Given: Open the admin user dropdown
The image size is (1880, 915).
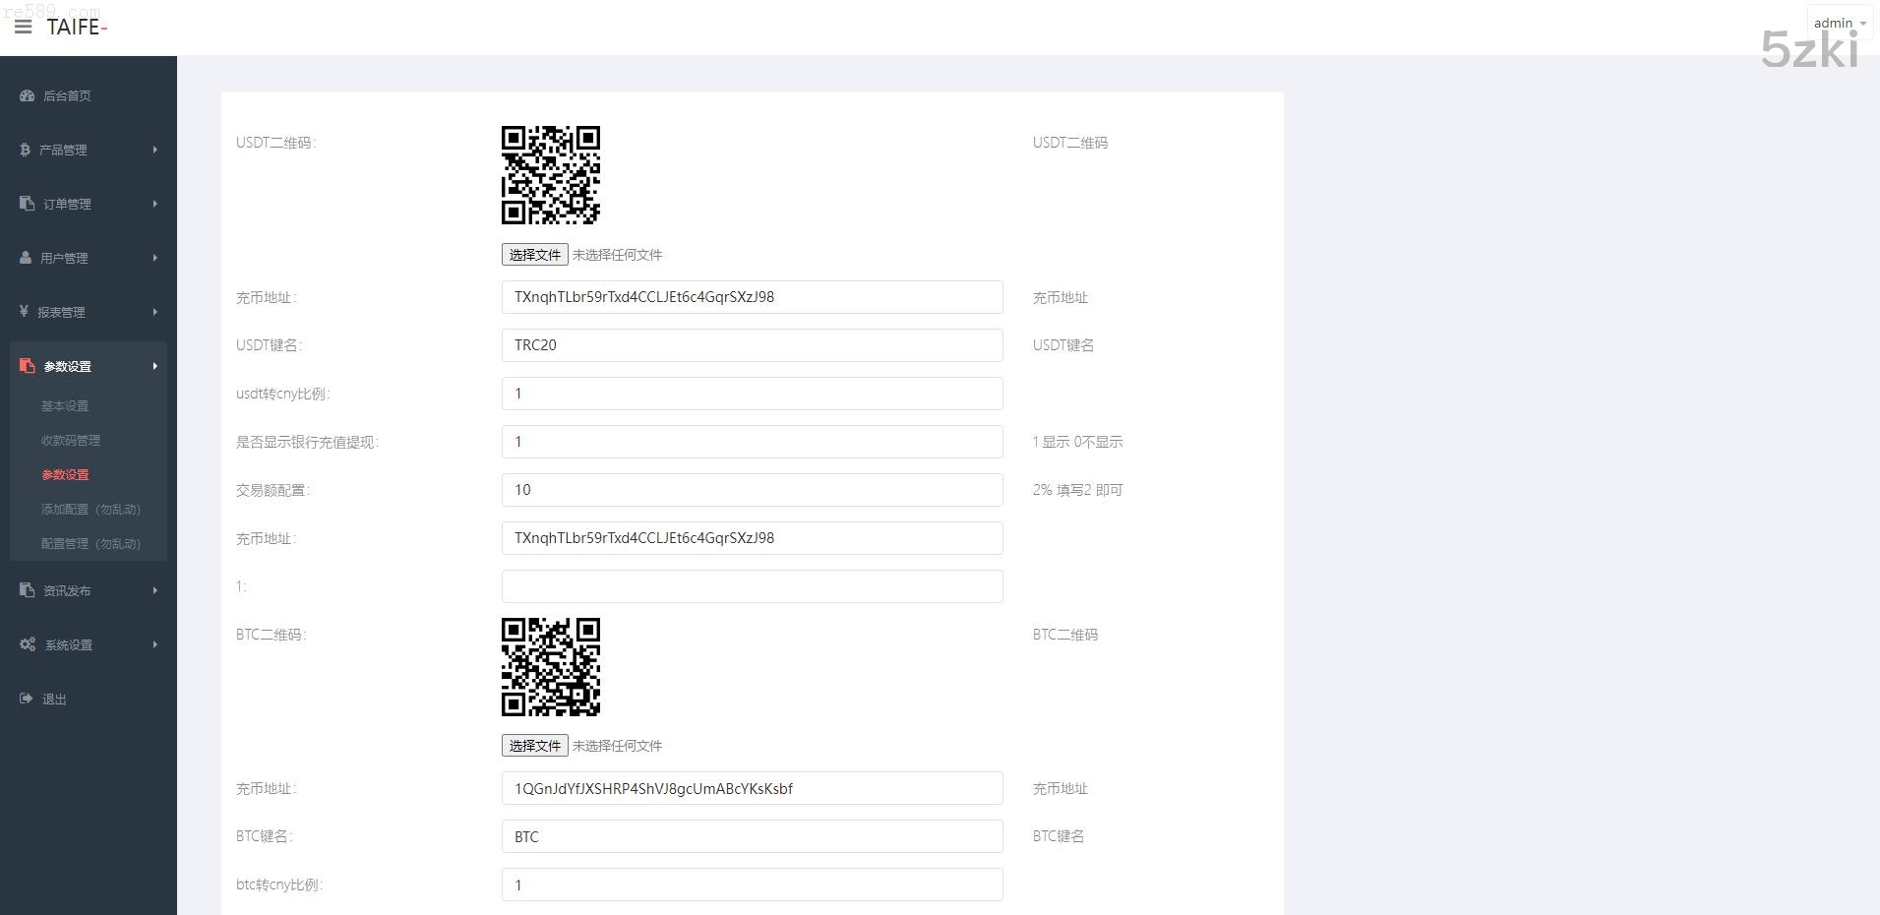Looking at the screenshot, I should click(x=1839, y=23).
